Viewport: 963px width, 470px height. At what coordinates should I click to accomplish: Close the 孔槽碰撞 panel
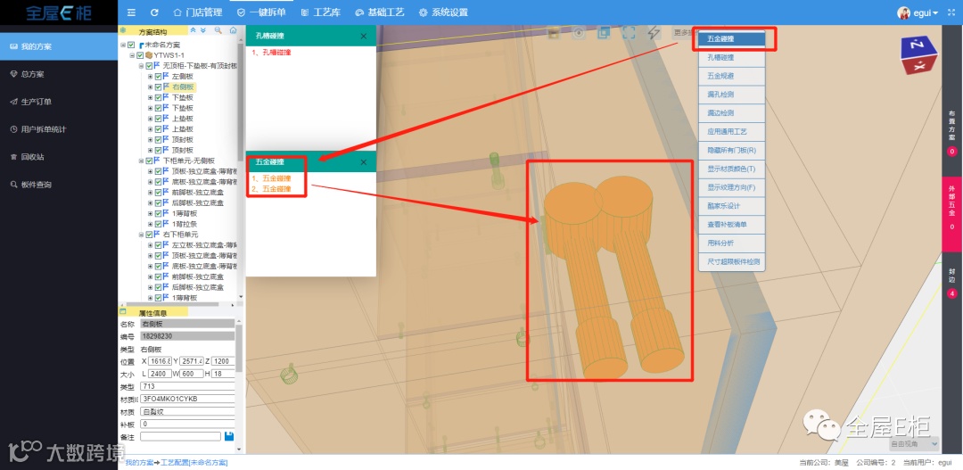pos(364,37)
